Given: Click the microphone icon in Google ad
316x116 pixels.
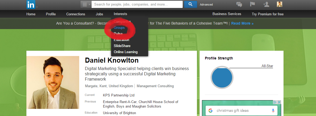Looking at the screenshot, I should coord(273,110).
